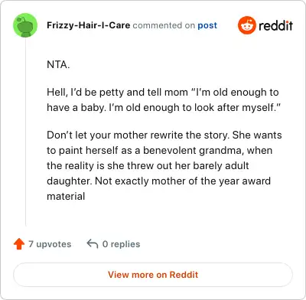Click the sentence "Don't let your mother rewrite"
306x300 pixels.
tap(138, 135)
